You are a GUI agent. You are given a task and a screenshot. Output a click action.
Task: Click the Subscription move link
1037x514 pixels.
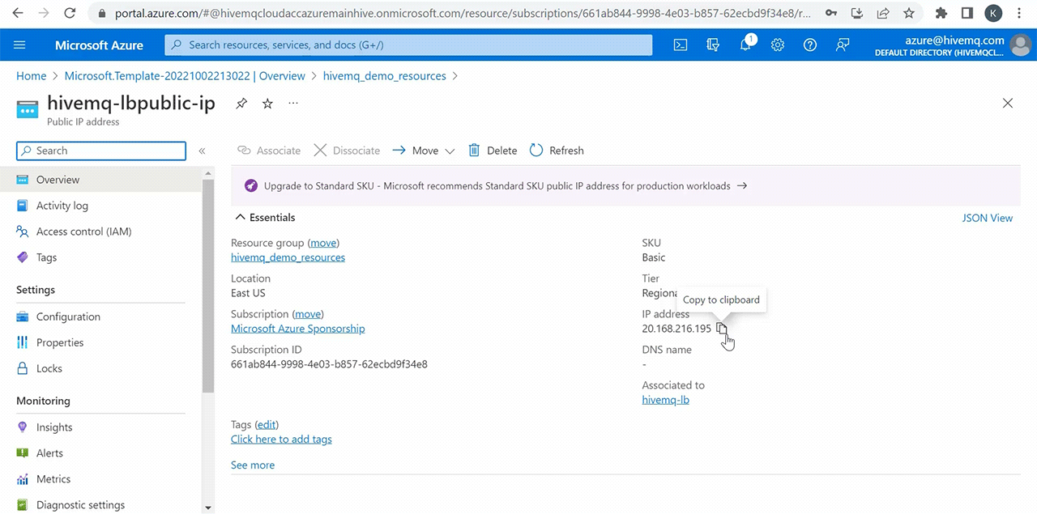tap(307, 314)
